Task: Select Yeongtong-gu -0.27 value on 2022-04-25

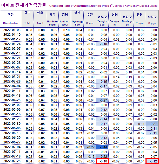Action: pyautogui.click(x=102, y=100)
